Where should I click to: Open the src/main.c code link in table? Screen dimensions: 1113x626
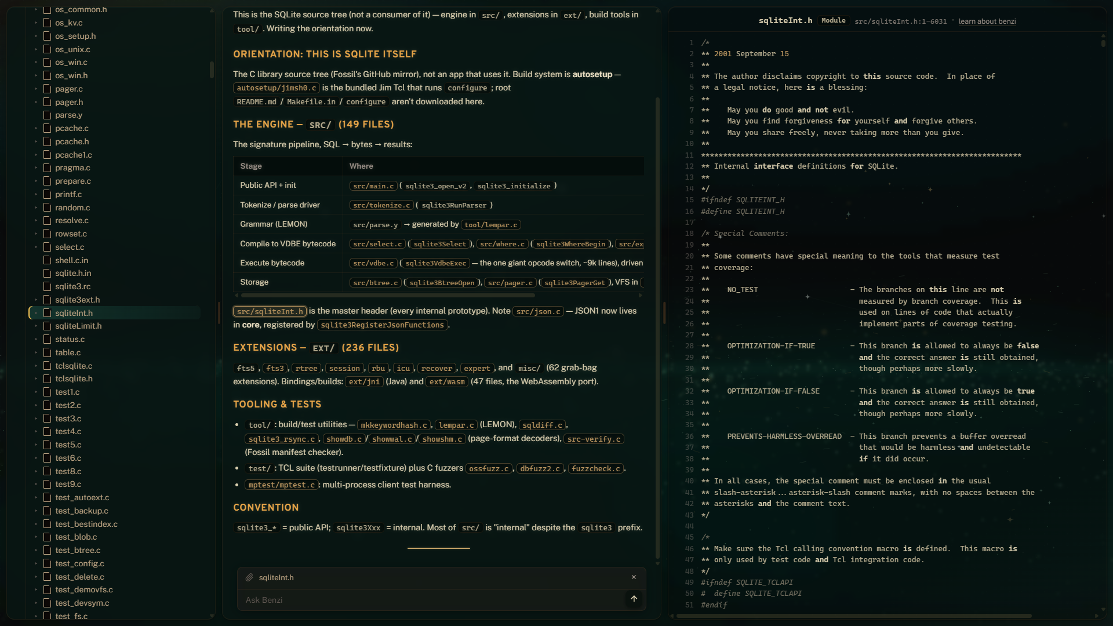coord(373,186)
